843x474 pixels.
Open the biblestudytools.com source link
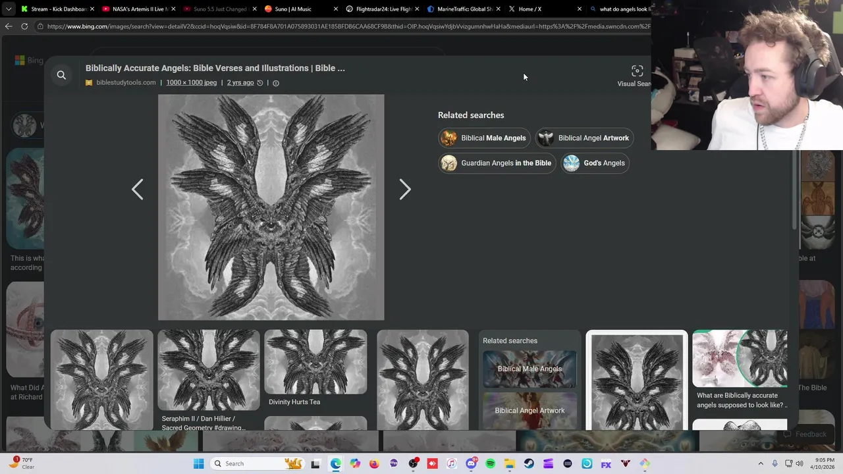point(126,83)
